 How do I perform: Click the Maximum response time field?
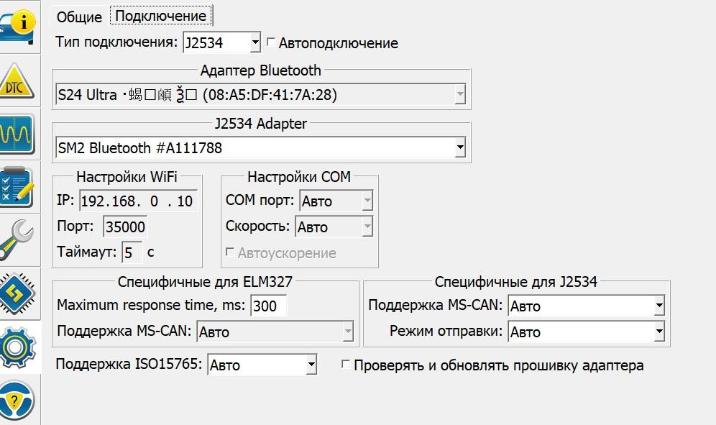click(268, 306)
